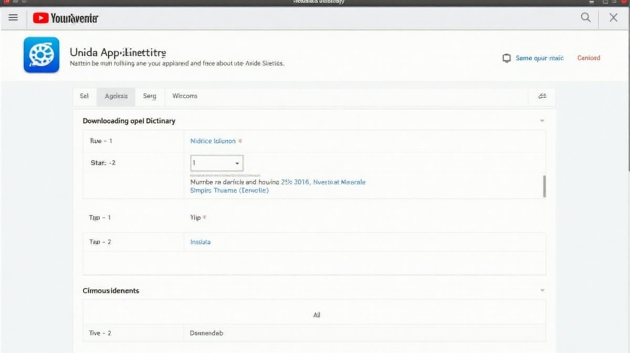Click the Same quur maic link
The width and height of the screenshot is (630, 353).
[539, 58]
